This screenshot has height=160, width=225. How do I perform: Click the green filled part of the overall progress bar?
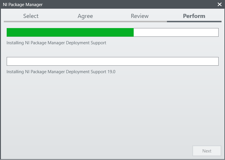point(70,32)
